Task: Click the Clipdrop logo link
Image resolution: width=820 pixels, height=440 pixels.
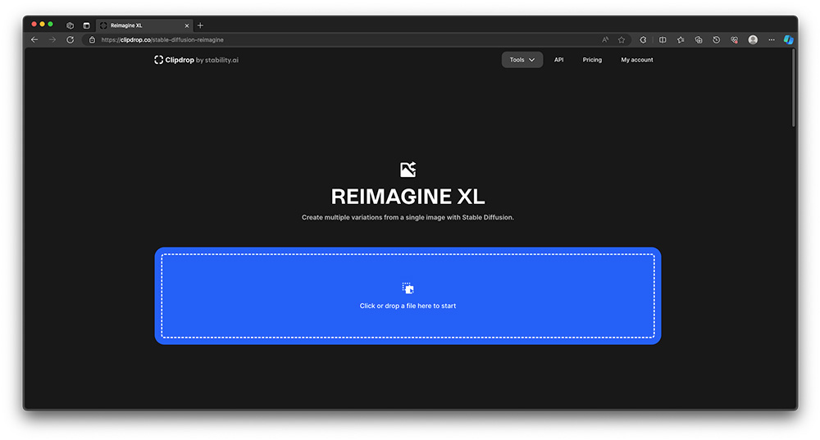Action: [196, 60]
